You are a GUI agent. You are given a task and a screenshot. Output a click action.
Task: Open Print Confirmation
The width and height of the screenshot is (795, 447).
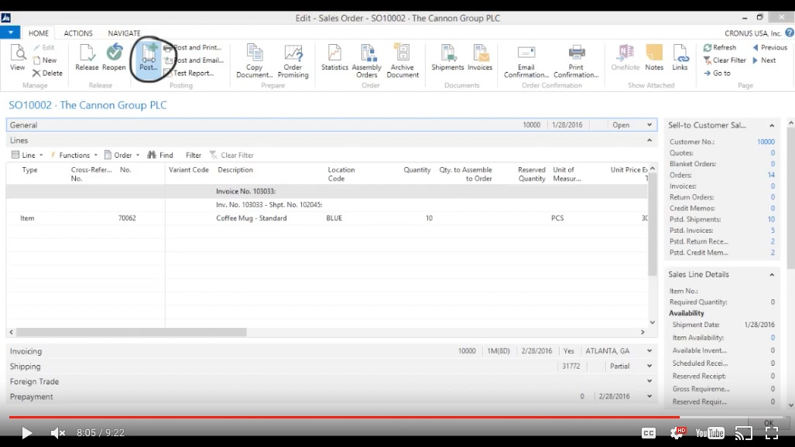tap(576, 61)
